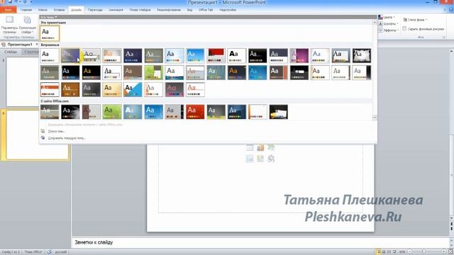The height and width of the screenshot is (255, 454).
Task: Click the insert media clip placeholder icon
Action: (271, 159)
